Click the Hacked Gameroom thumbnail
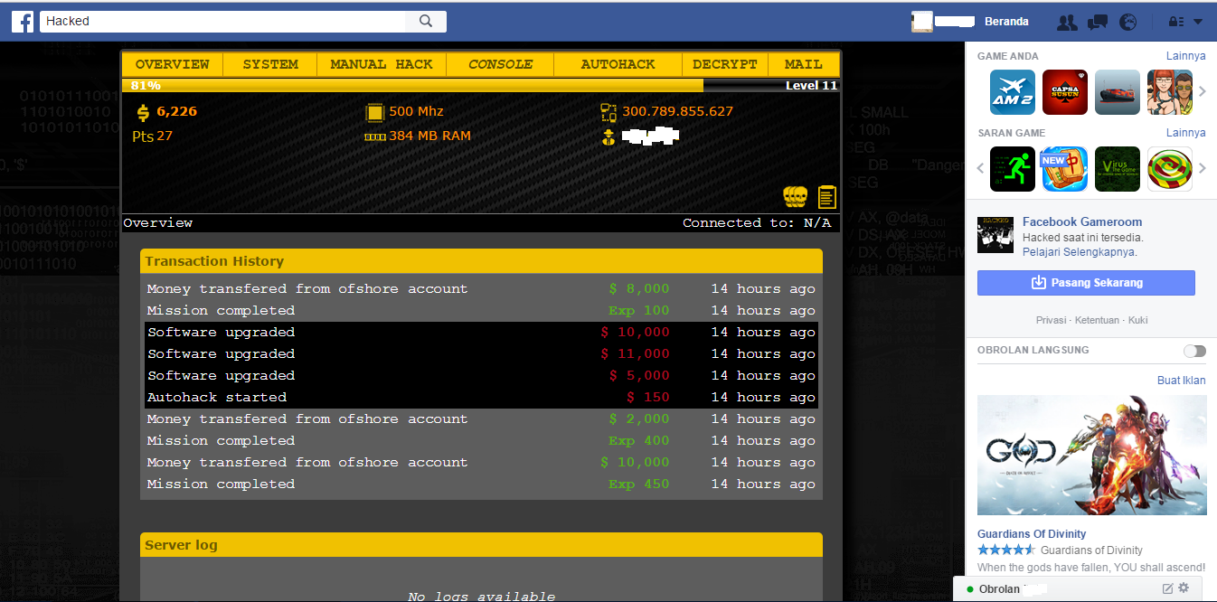The image size is (1217, 602). point(995,235)
